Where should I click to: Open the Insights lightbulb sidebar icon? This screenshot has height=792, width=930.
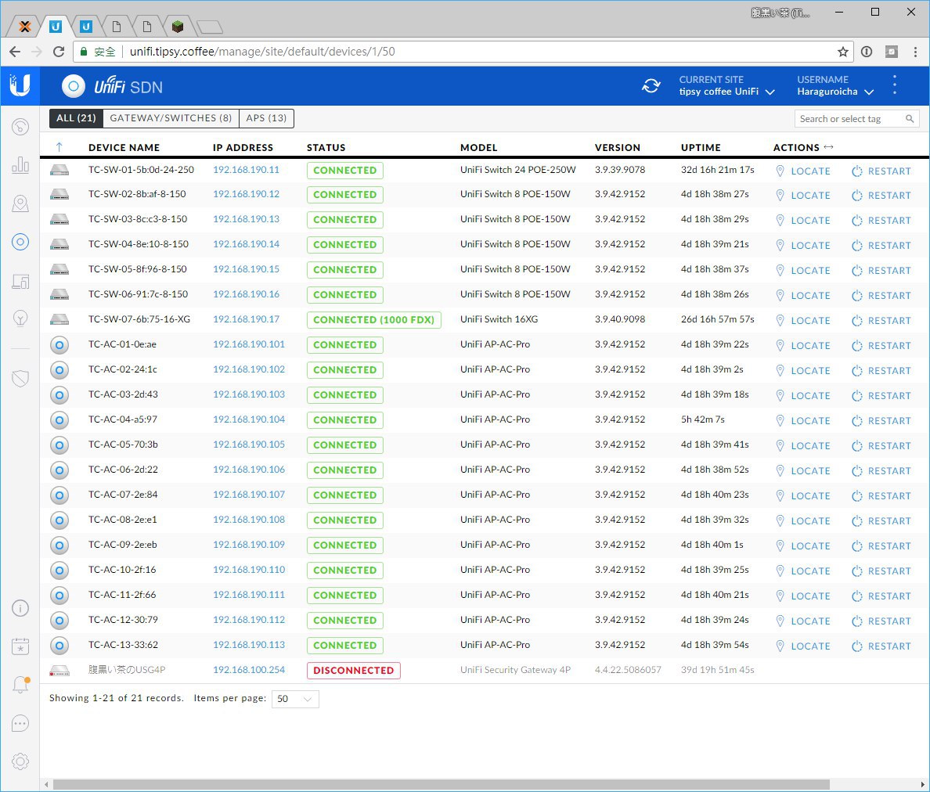pos(20,319)
